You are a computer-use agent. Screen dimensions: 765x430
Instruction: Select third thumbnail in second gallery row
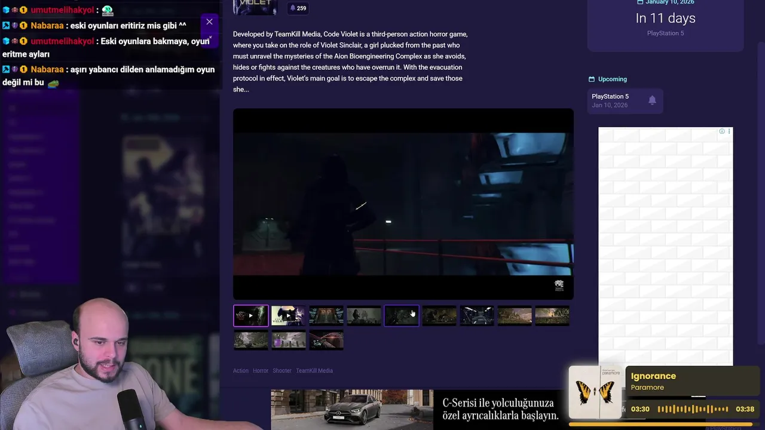(326, 340)
